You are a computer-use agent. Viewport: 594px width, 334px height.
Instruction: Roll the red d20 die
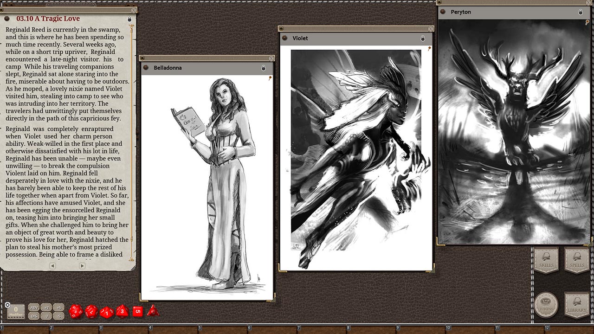[x=76, y=311]
